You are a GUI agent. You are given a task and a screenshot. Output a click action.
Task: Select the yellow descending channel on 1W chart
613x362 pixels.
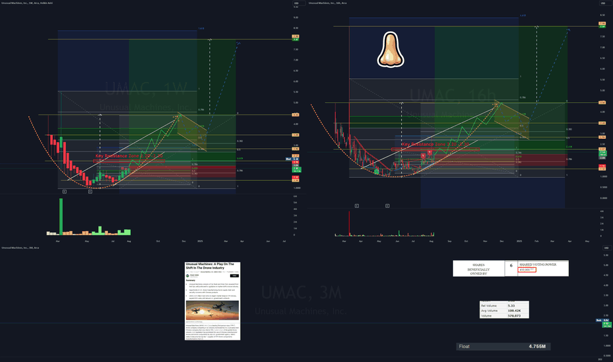(x=192, y=133)
